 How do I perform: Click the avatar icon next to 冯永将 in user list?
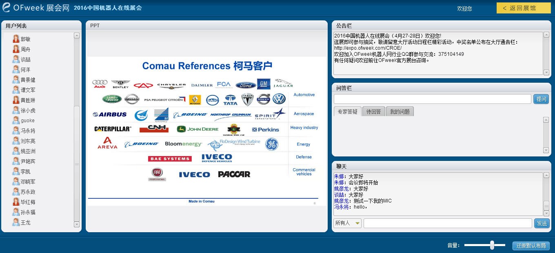tap(16, 131)
